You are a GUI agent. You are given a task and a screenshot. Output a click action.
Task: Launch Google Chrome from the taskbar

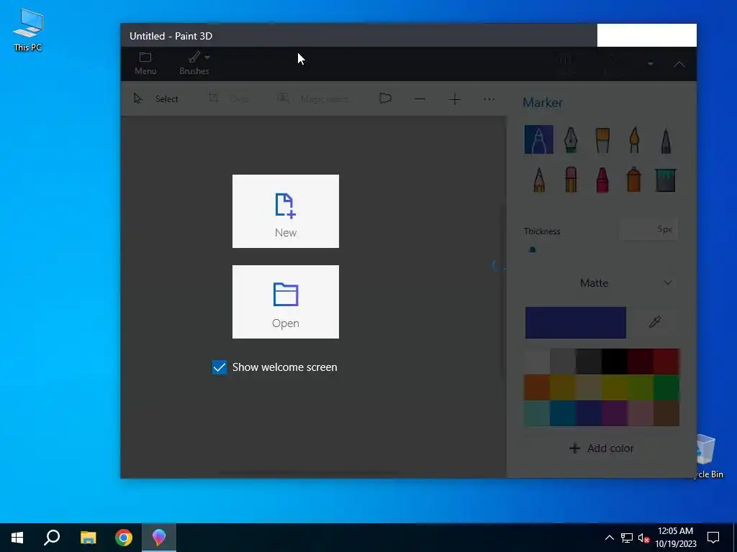click(124, 538)
